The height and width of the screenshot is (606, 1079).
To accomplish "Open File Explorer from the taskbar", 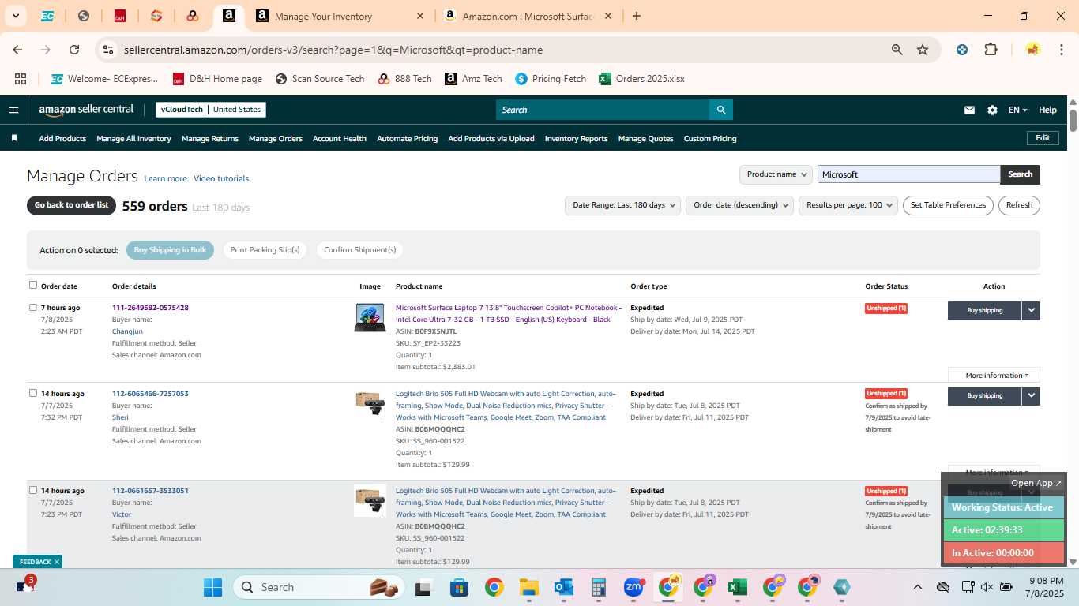I will [528, 587].
